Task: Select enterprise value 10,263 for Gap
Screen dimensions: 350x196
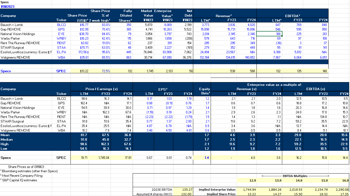Action: tap(167, 29)
